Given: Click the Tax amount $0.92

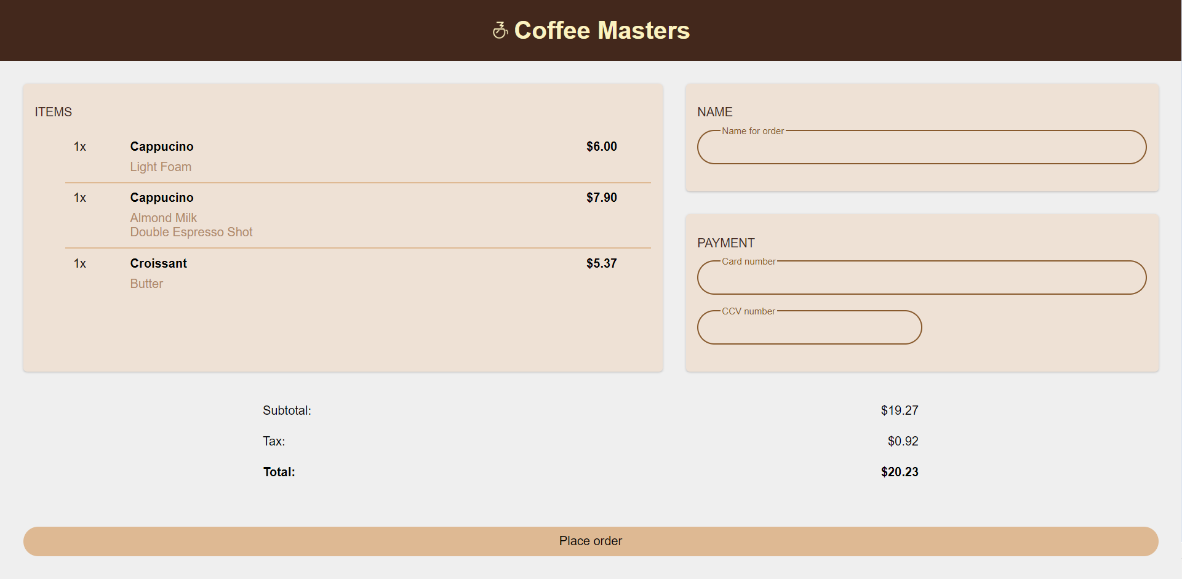Looking at the screenshot, I should [903, 441].
